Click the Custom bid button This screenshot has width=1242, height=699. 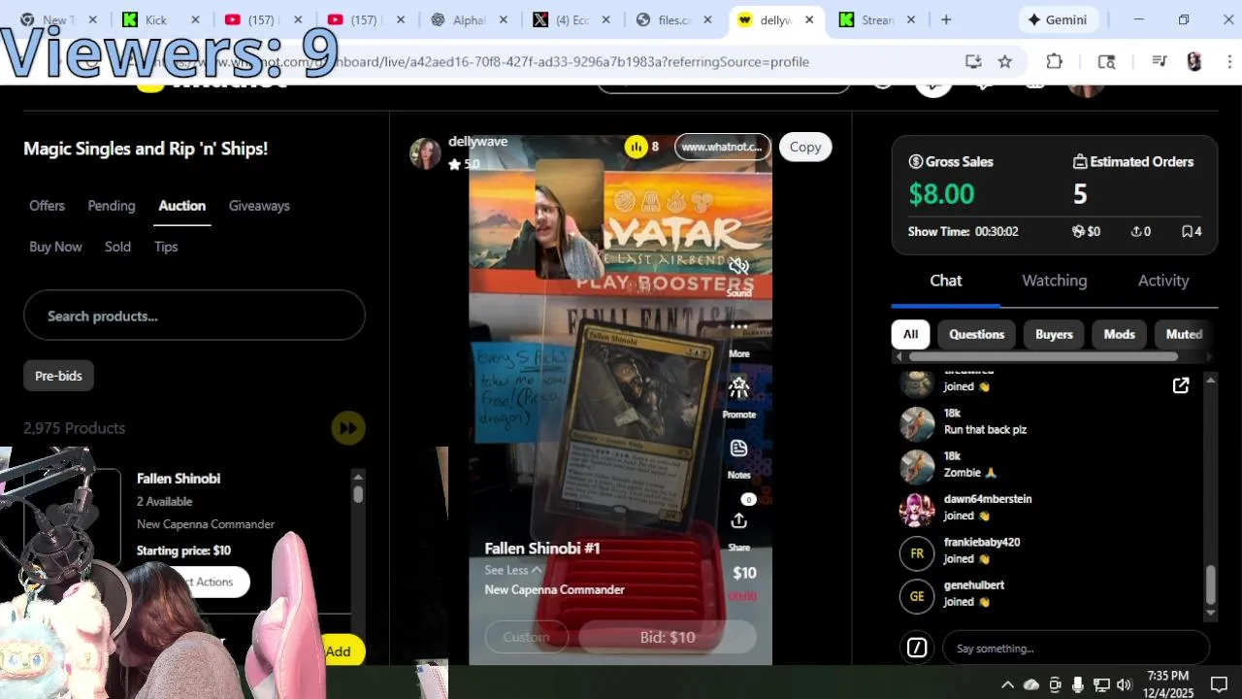(x=526, y=637)
